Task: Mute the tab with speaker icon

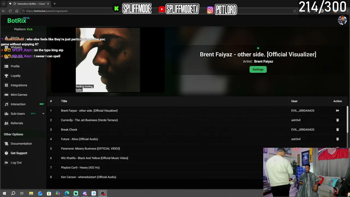Action: [x=14, y=4]
